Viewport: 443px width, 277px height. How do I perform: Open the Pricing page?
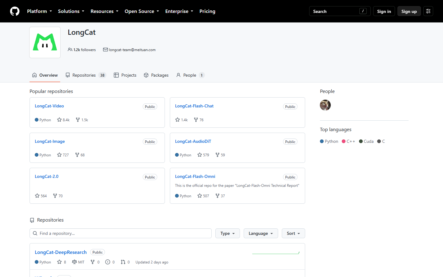click(x=207, y=11)
